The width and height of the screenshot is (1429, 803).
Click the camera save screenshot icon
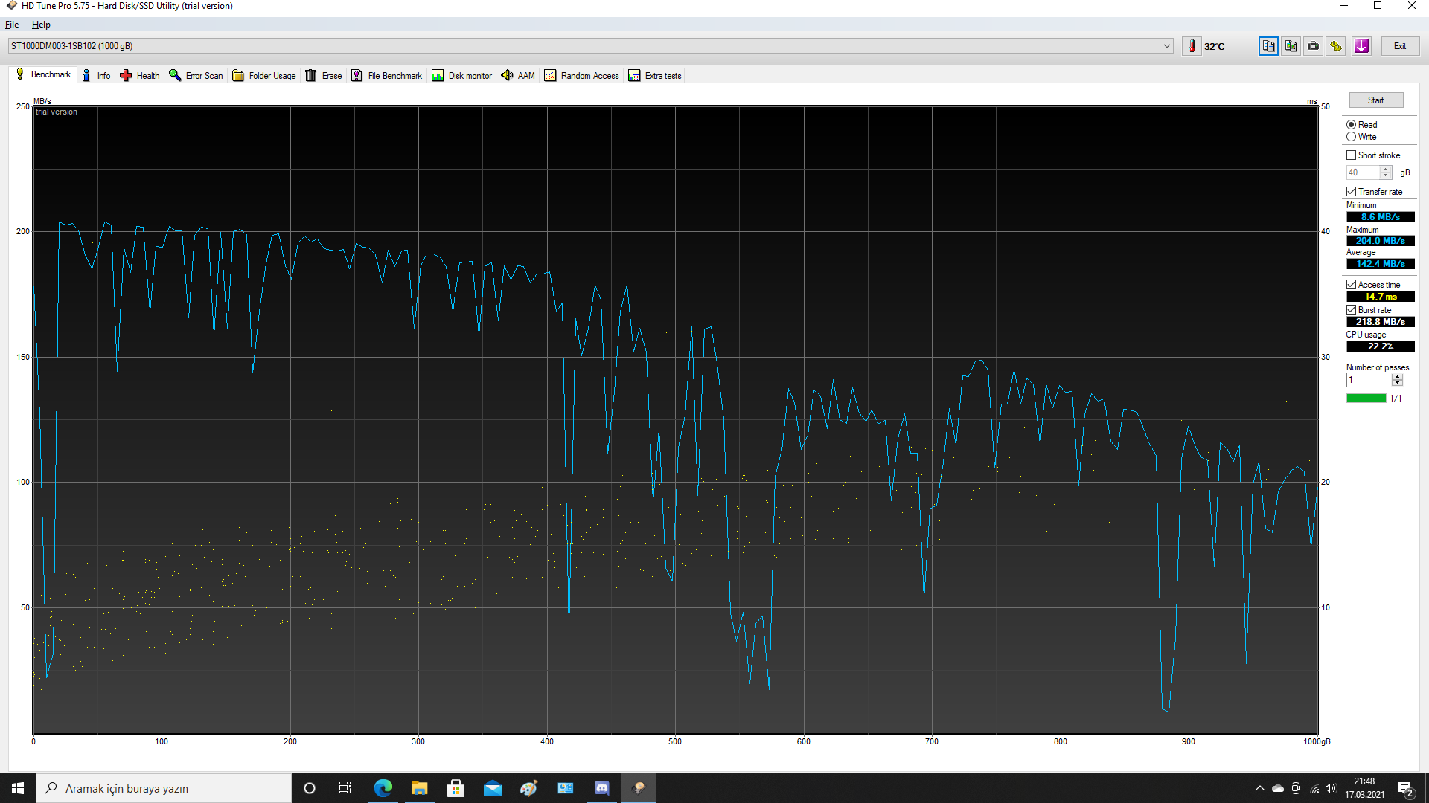(1314, 46)
